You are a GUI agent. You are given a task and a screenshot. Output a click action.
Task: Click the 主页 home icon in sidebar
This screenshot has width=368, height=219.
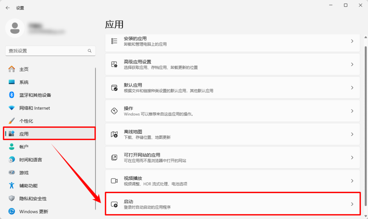[12, 69]
